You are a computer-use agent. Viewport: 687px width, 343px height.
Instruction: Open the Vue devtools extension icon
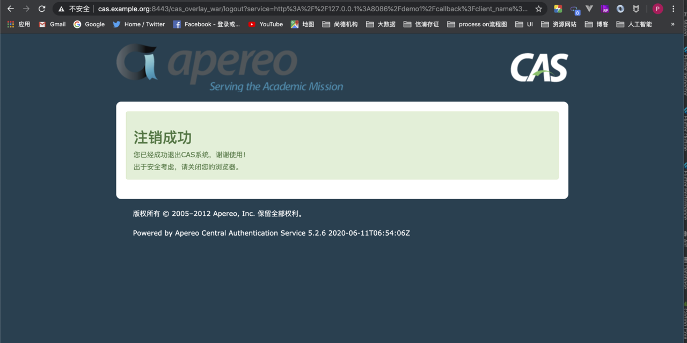coord(589,9)
